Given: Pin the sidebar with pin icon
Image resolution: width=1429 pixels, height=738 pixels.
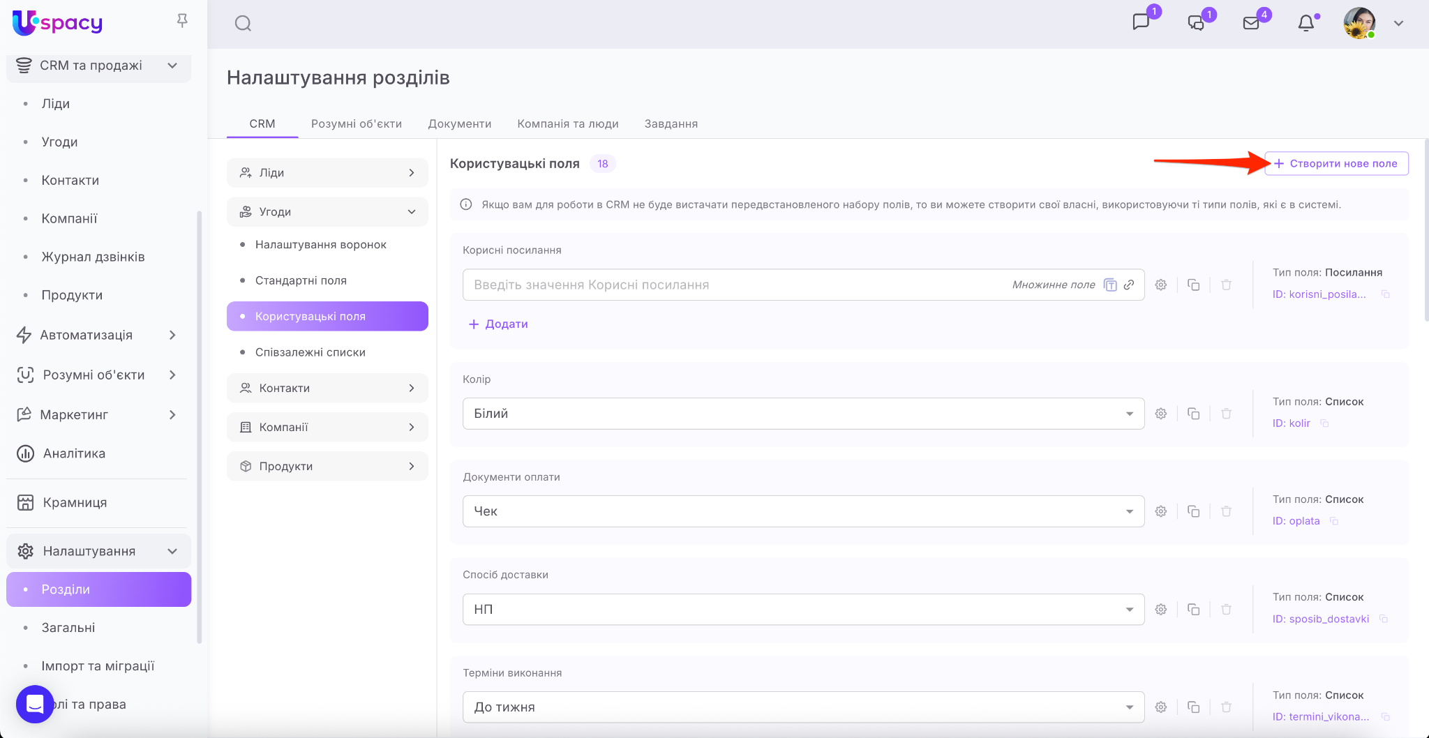Looking at the screenshot, I should click(182, 22).
